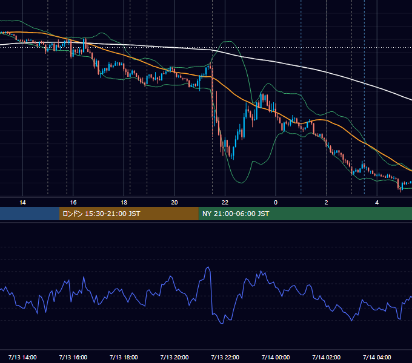This screenshot has height=363, width=412.
Task: Click the hour label 0 on price chart axis
Action: click(276, 203)
